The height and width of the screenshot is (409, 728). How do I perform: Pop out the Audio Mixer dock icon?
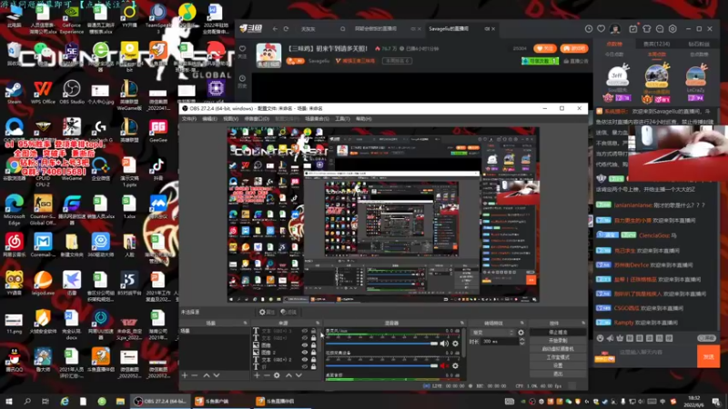[462, 323]
